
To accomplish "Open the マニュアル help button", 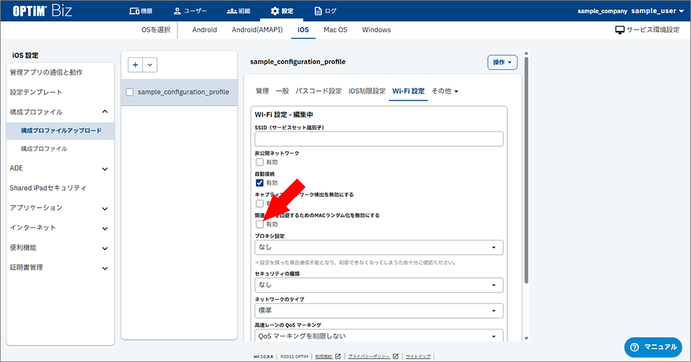I will 653,347.
